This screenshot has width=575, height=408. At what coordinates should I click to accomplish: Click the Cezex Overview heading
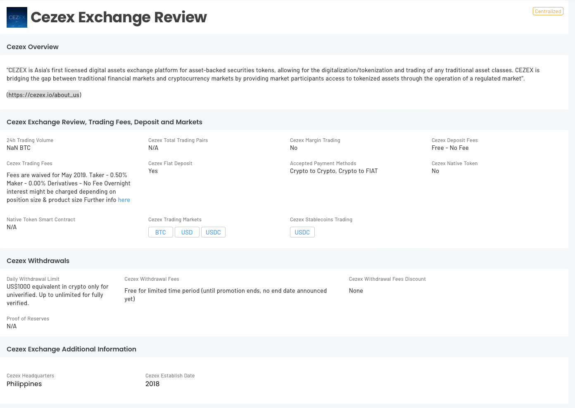point(33,47)
